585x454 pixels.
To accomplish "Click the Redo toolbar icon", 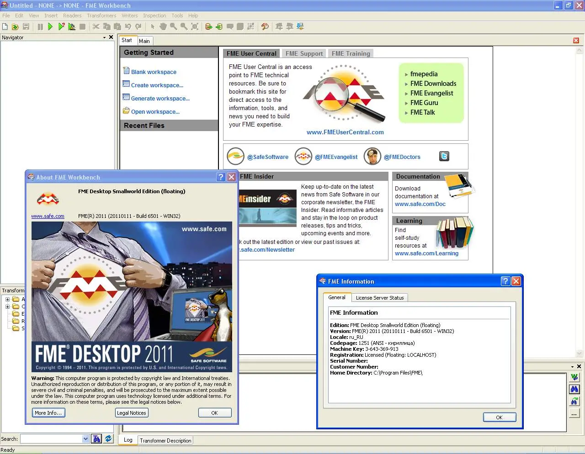I will pos(138,26).
